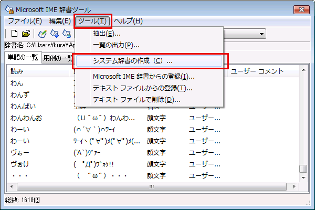The width and height of the screenshot is (315, 210).
Task: Click the horizontal scrollbar right arrow
Action: pyautogui.click(x=295, y=186)
